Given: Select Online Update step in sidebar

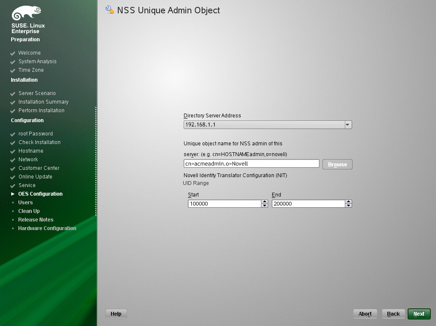Looking at the screenshot, I should 36,177.
